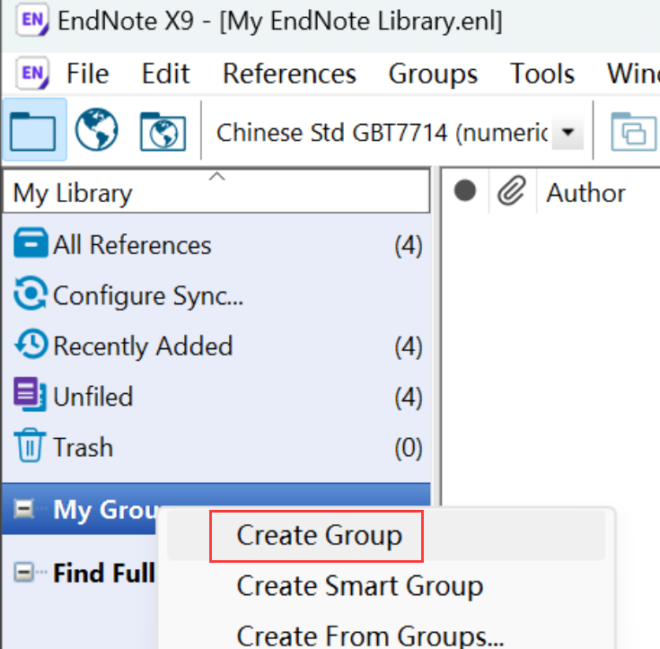The height and width of the screenshot is (649, 660).
Task: Select Integrated Library & Online Search Mode icon
Action: (x=163, y=131)
